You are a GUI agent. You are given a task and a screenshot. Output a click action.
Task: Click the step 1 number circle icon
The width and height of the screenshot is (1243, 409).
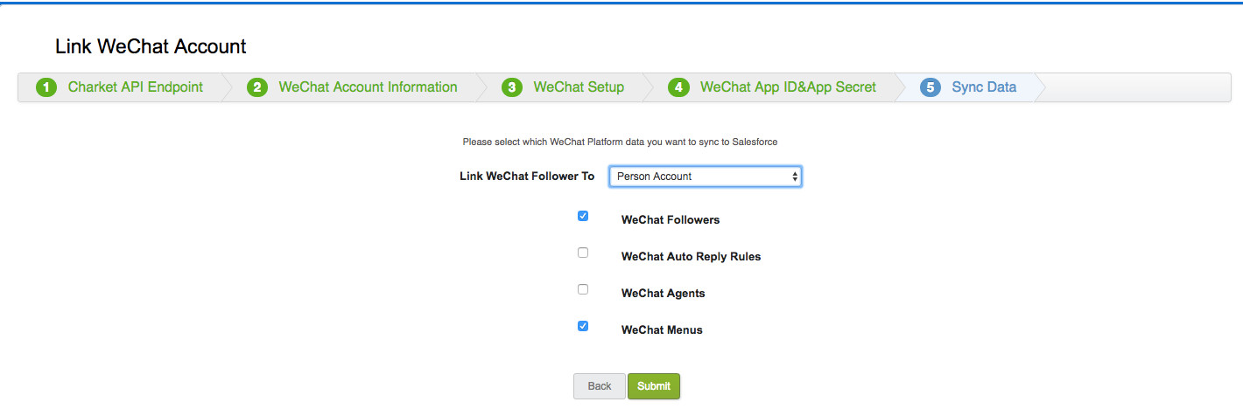[46, 87]
